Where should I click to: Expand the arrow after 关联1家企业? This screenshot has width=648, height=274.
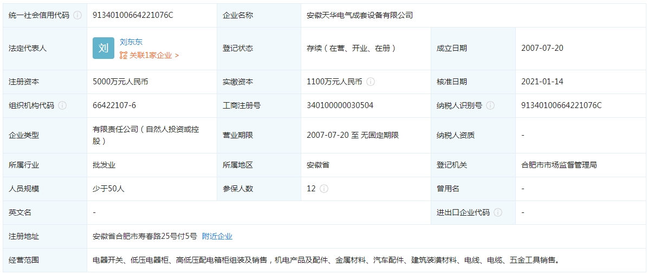tap(177, 55)
